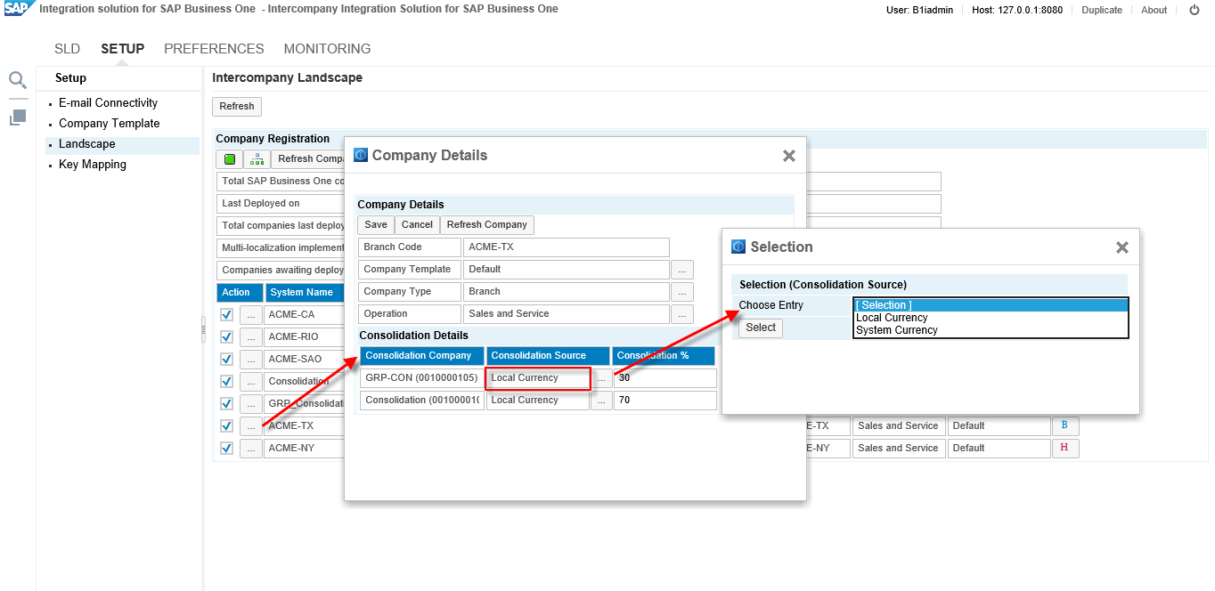Click the layers panel icon below the magnifier

pos(17,117)
